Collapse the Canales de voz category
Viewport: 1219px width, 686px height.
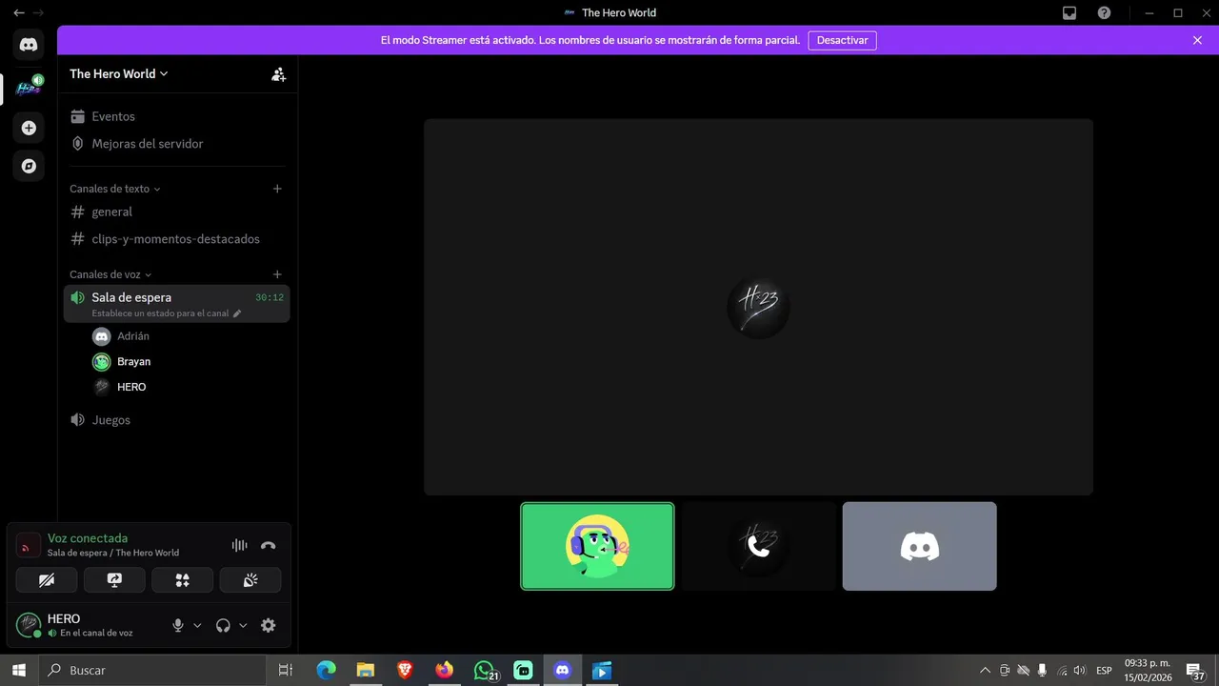tap(110, 274)
